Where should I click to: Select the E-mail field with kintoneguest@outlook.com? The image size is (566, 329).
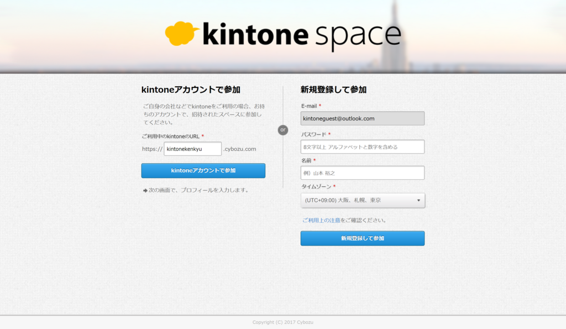coord(363,118)
